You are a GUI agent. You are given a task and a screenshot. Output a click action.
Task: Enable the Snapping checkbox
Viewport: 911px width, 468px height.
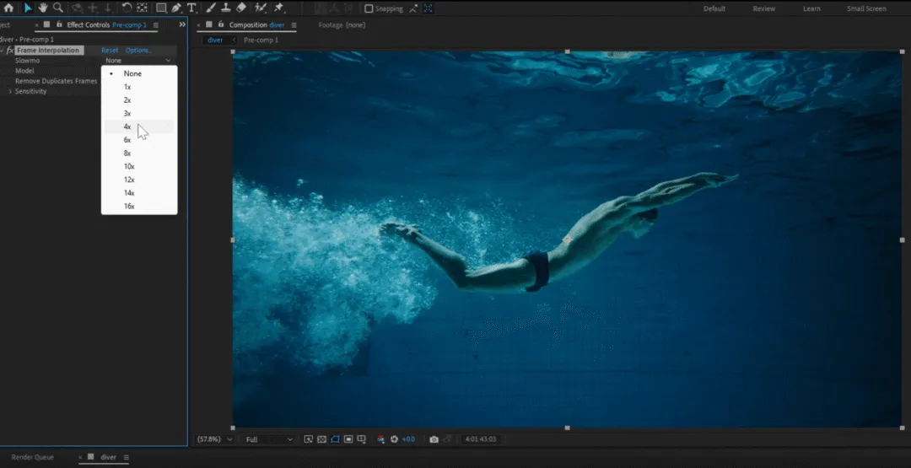369,8
